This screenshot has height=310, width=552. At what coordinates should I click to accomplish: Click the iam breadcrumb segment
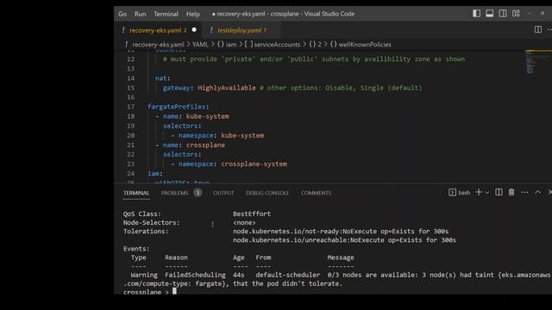click(227, 45)
